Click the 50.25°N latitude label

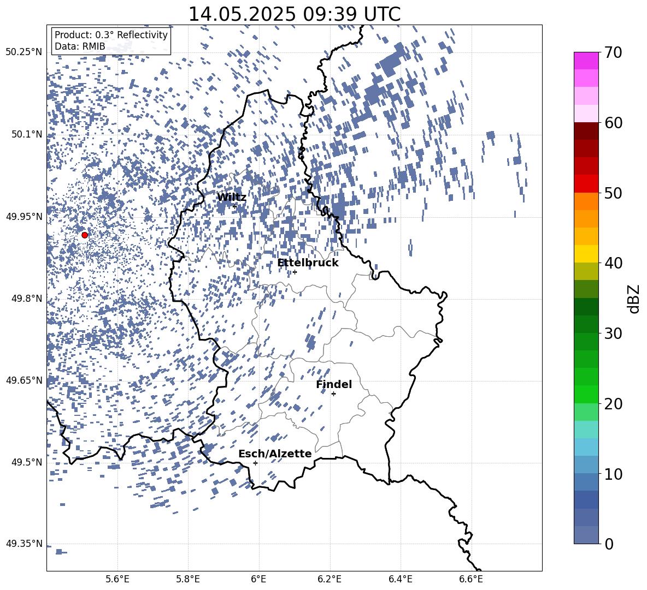[24, 52]
